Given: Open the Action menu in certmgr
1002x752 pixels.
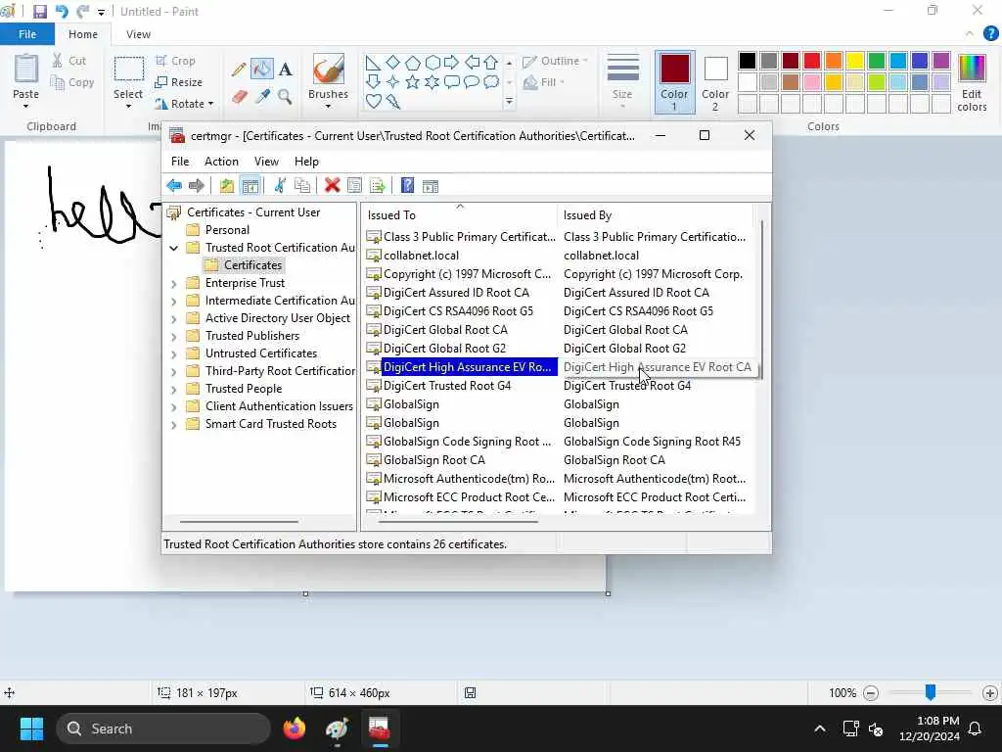Looking at the screenshot, I should [221, 162].
